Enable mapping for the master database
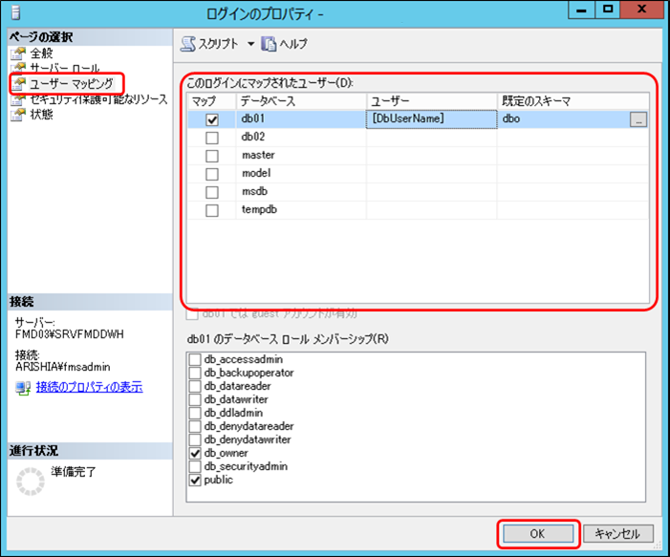Image resolution: width=670 pixels, height=557 pixels. click(x=211, y=156)
